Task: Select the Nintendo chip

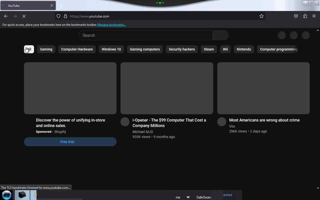Action: pyautogui.click(x=244, y=49)
